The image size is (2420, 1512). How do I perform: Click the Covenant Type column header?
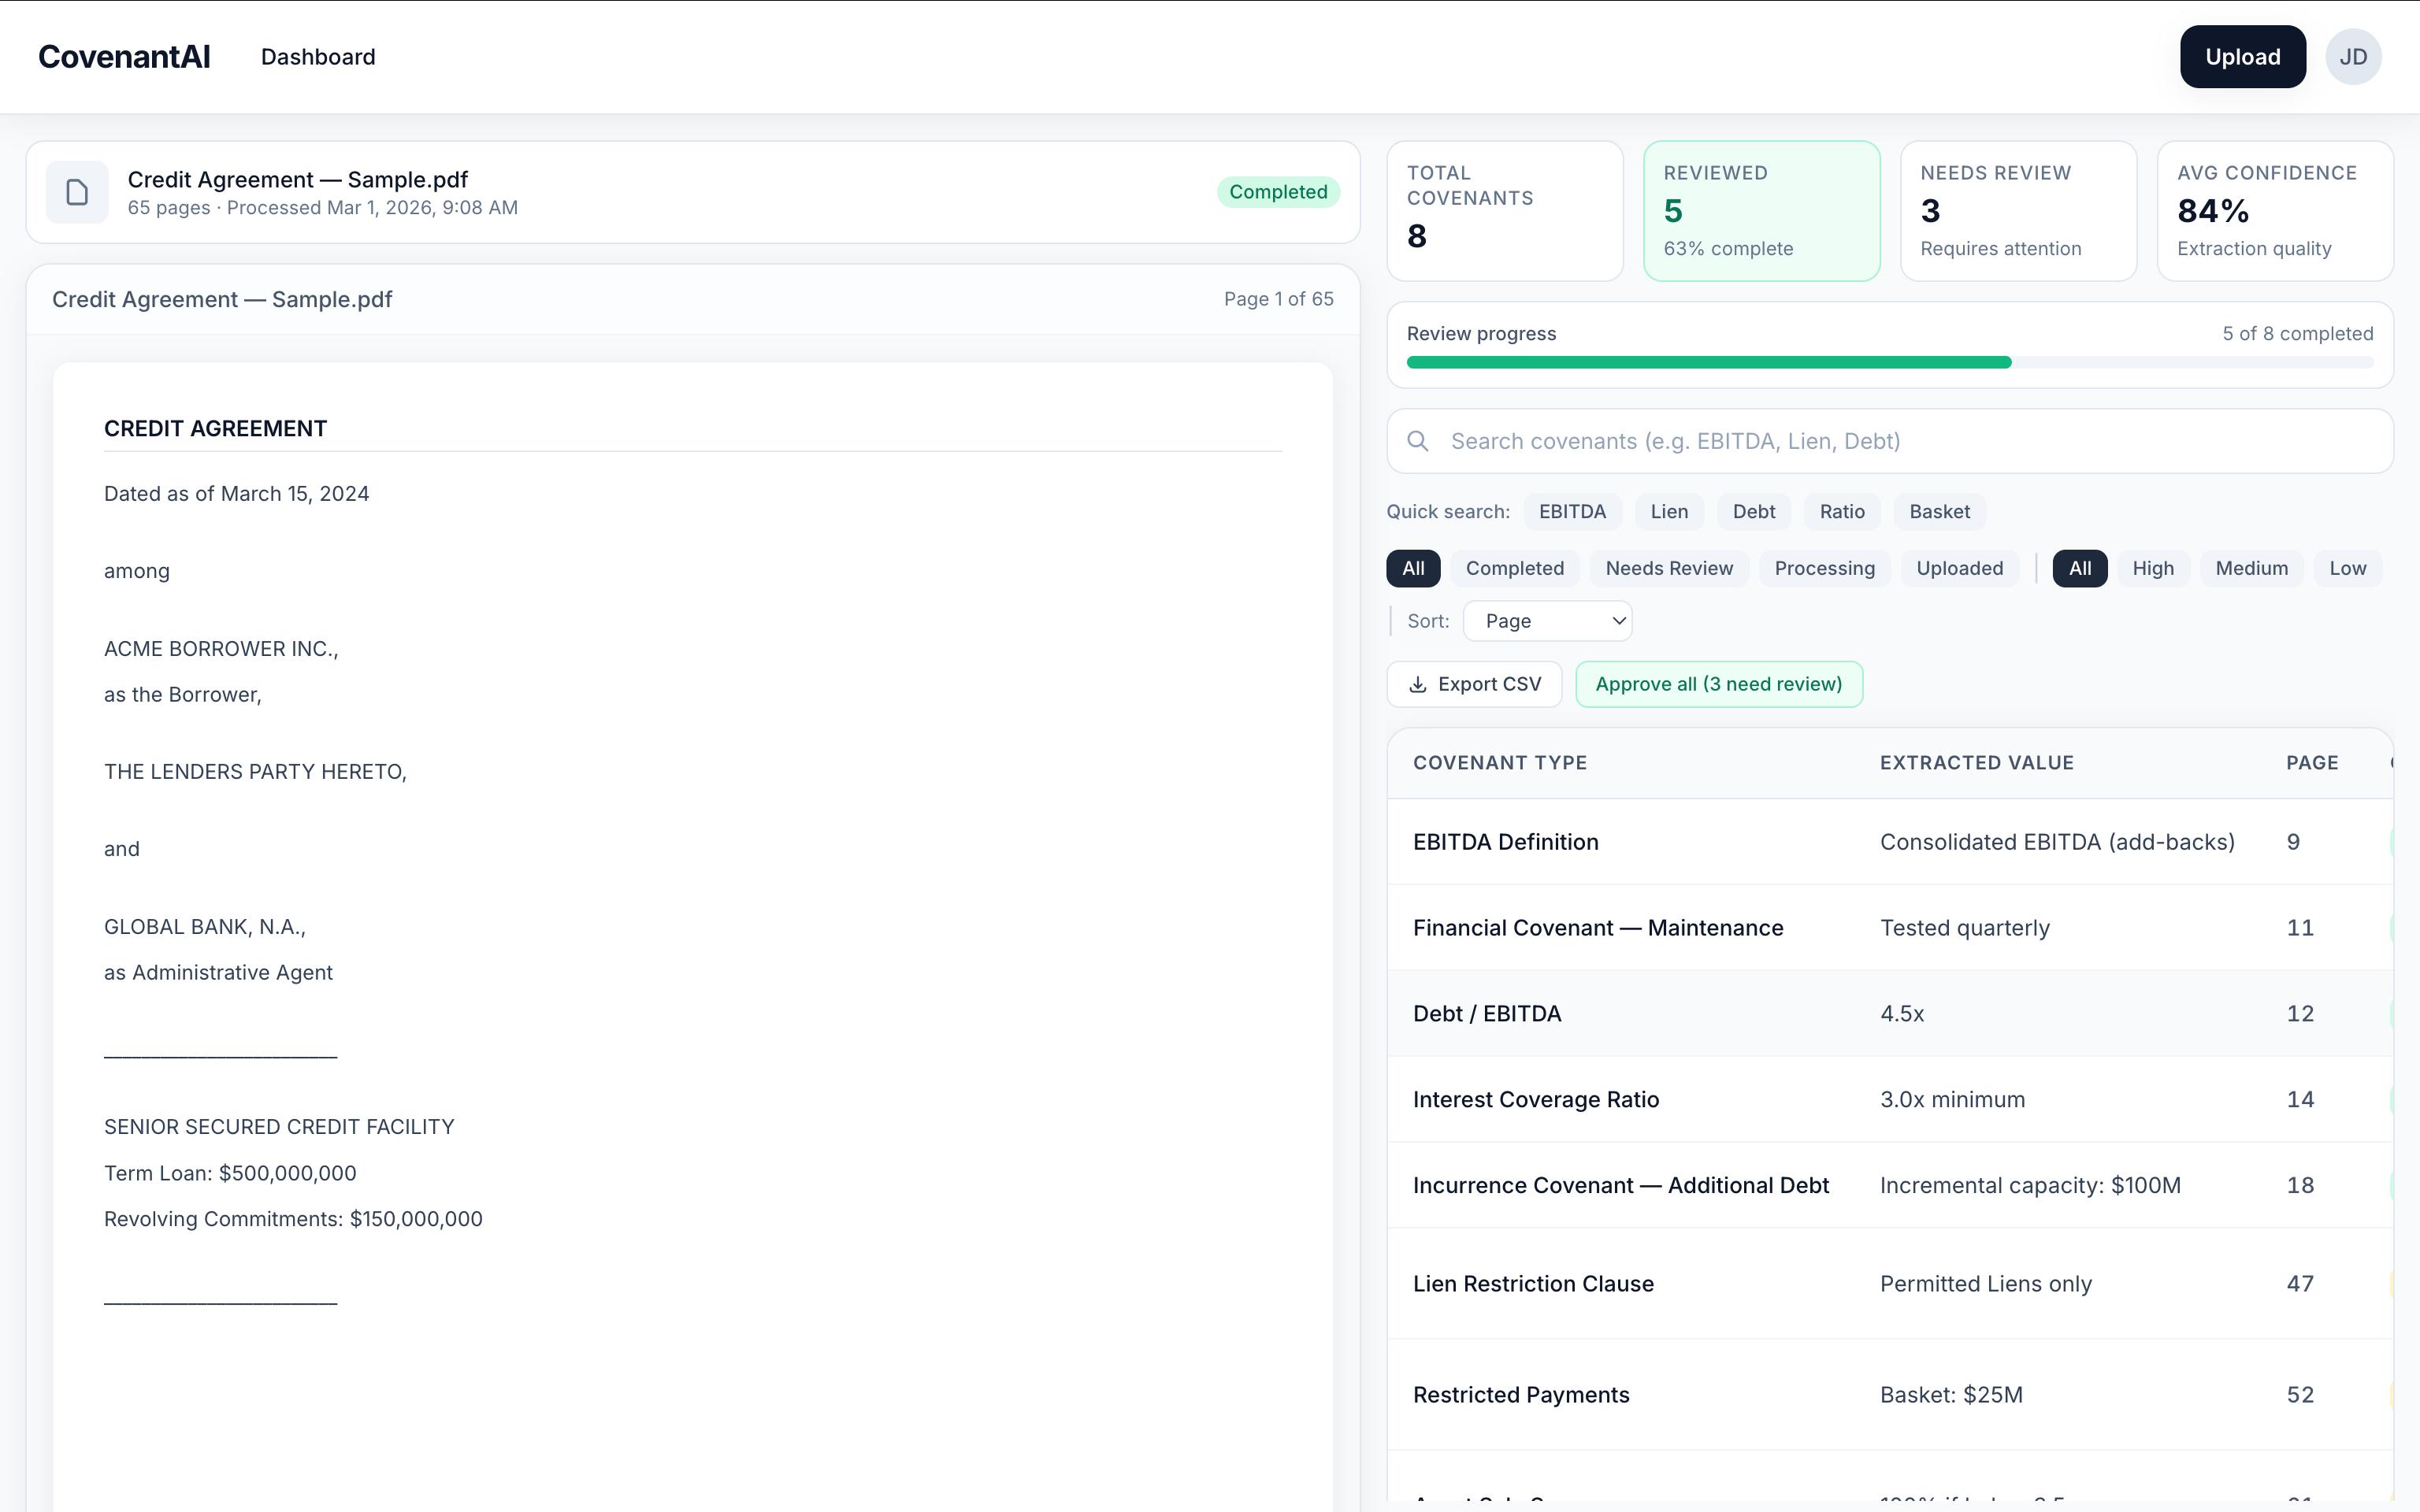(x=1499, y=763)
